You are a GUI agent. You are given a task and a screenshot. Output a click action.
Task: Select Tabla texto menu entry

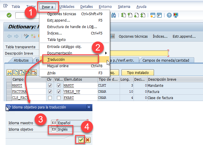[75, 39]
